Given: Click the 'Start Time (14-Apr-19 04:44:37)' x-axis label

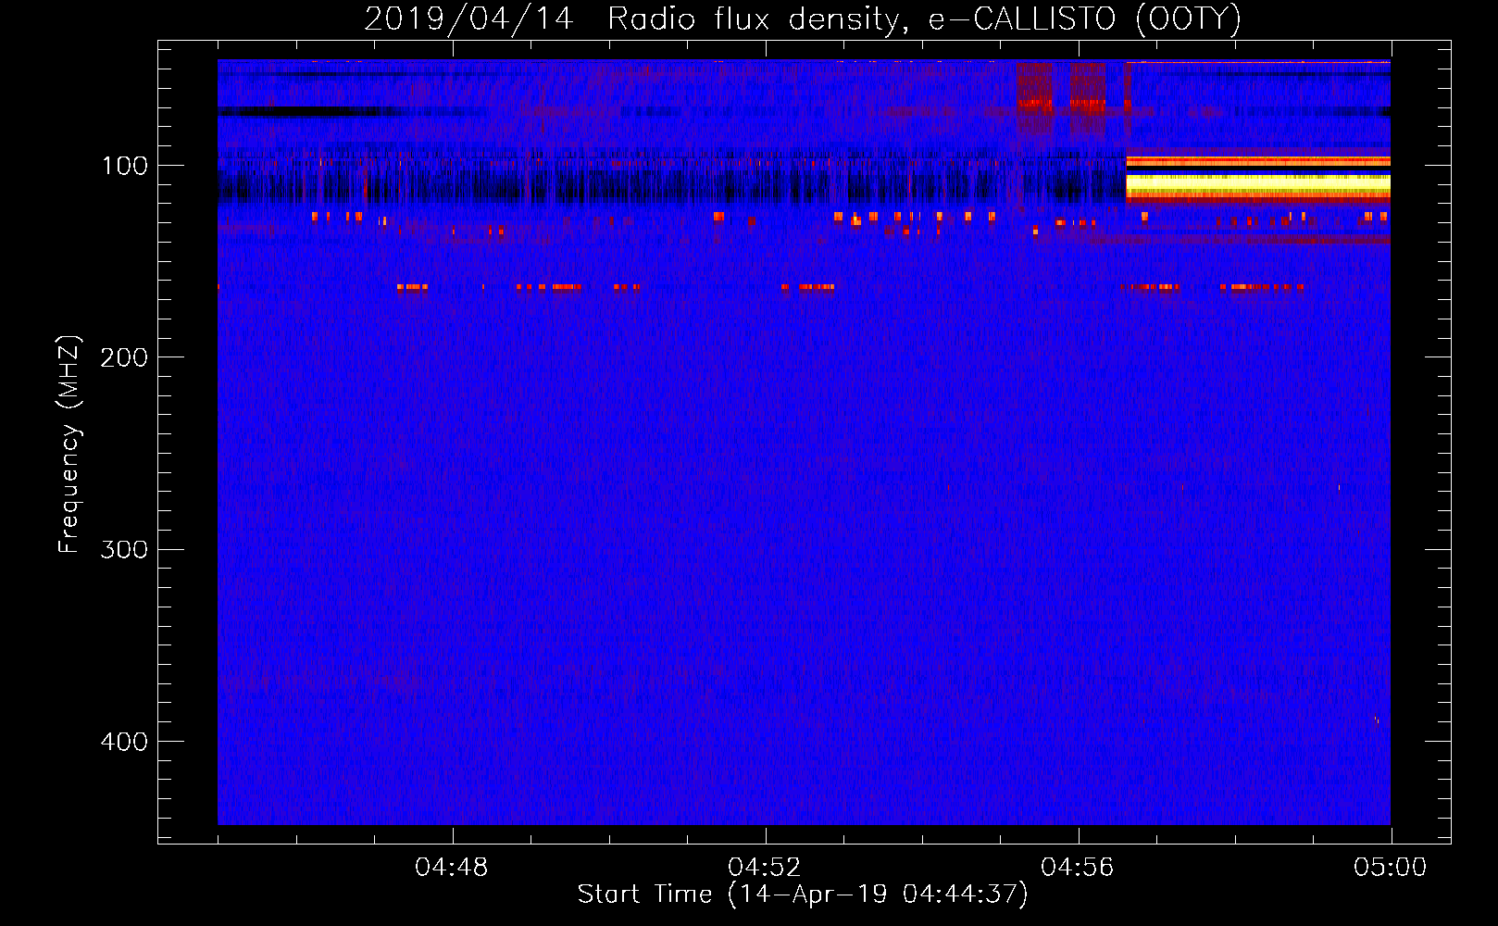Looking at the screenshot, I should tap(803, 895).
